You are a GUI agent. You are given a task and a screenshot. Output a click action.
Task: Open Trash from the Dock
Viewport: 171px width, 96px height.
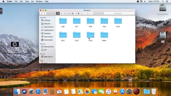(x=154, y=91)
